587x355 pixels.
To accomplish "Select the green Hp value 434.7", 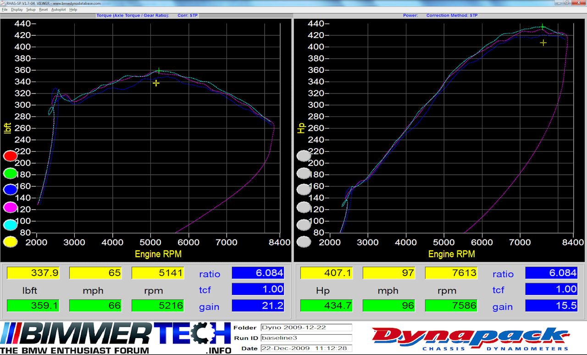I will pos(327,305).
